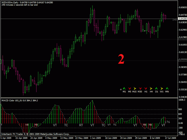
Task: Click the 0.54630 price axis label
Action: [x=183, y=97]
